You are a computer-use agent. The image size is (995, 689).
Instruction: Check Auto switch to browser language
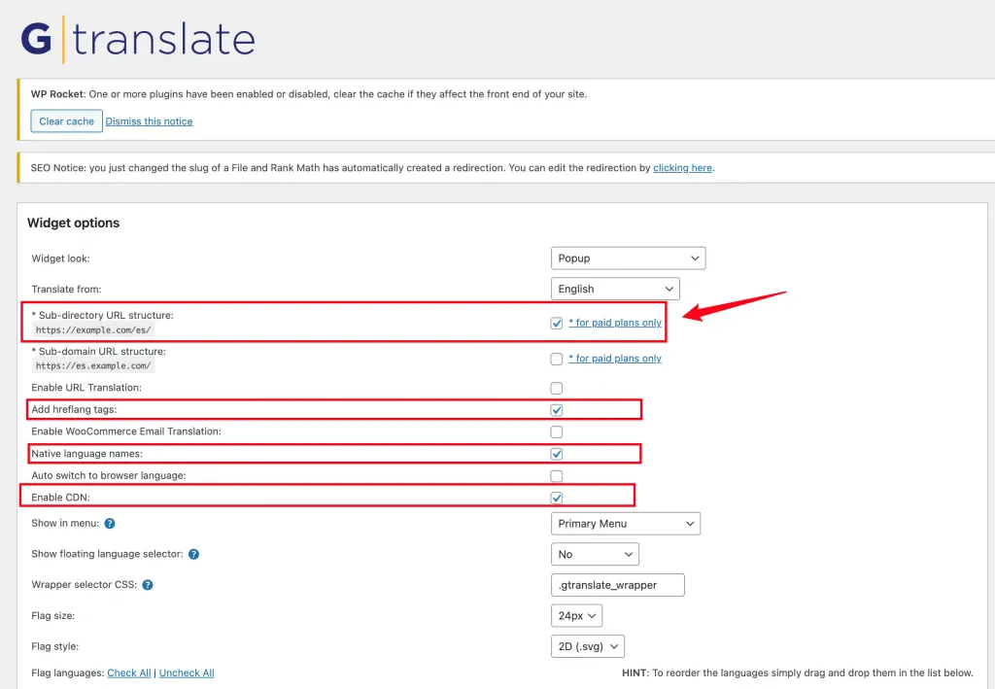point(557,476)
